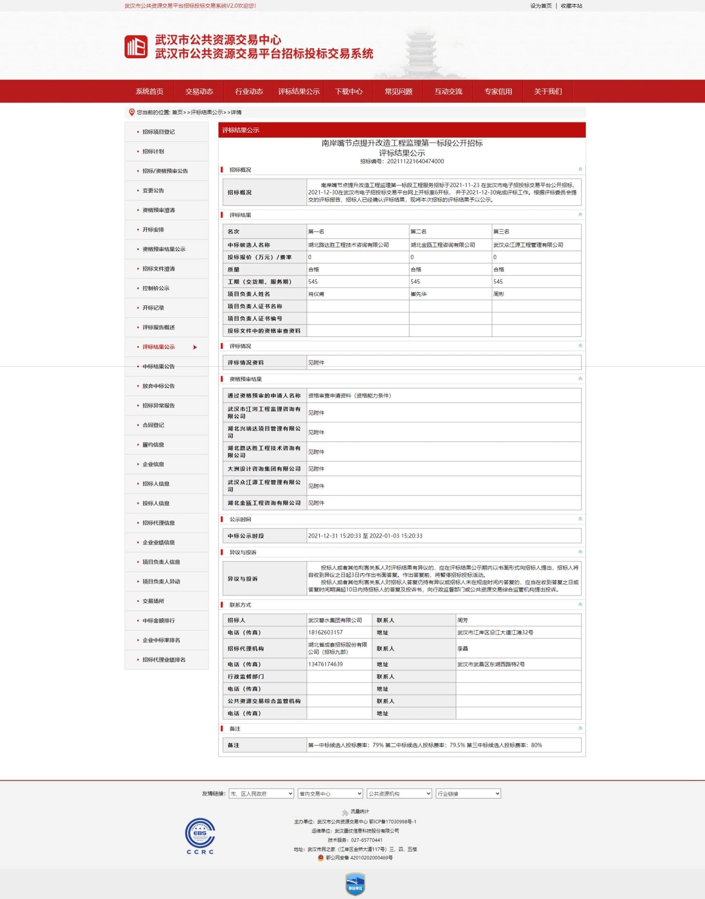This screenshot has height=899, width=705.
Task: Collapse the 备注 section chevron icon
Action: point(580,729)
